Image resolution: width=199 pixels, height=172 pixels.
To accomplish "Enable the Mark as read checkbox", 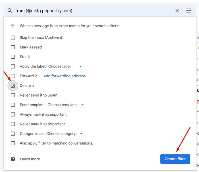I will coord(13,47).
